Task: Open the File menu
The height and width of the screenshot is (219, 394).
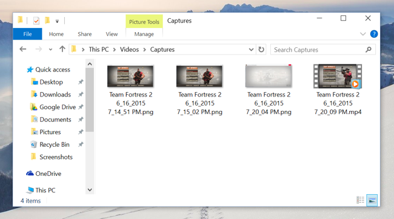Action: (27, 34)
